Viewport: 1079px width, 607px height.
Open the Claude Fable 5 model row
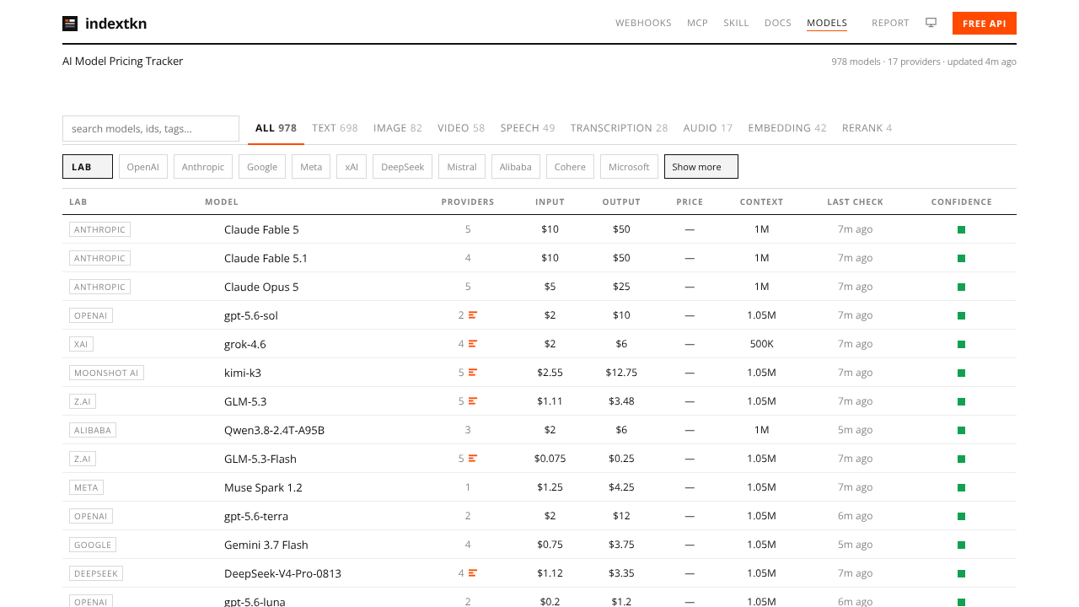pyautogui.click(x=539, y=229)
